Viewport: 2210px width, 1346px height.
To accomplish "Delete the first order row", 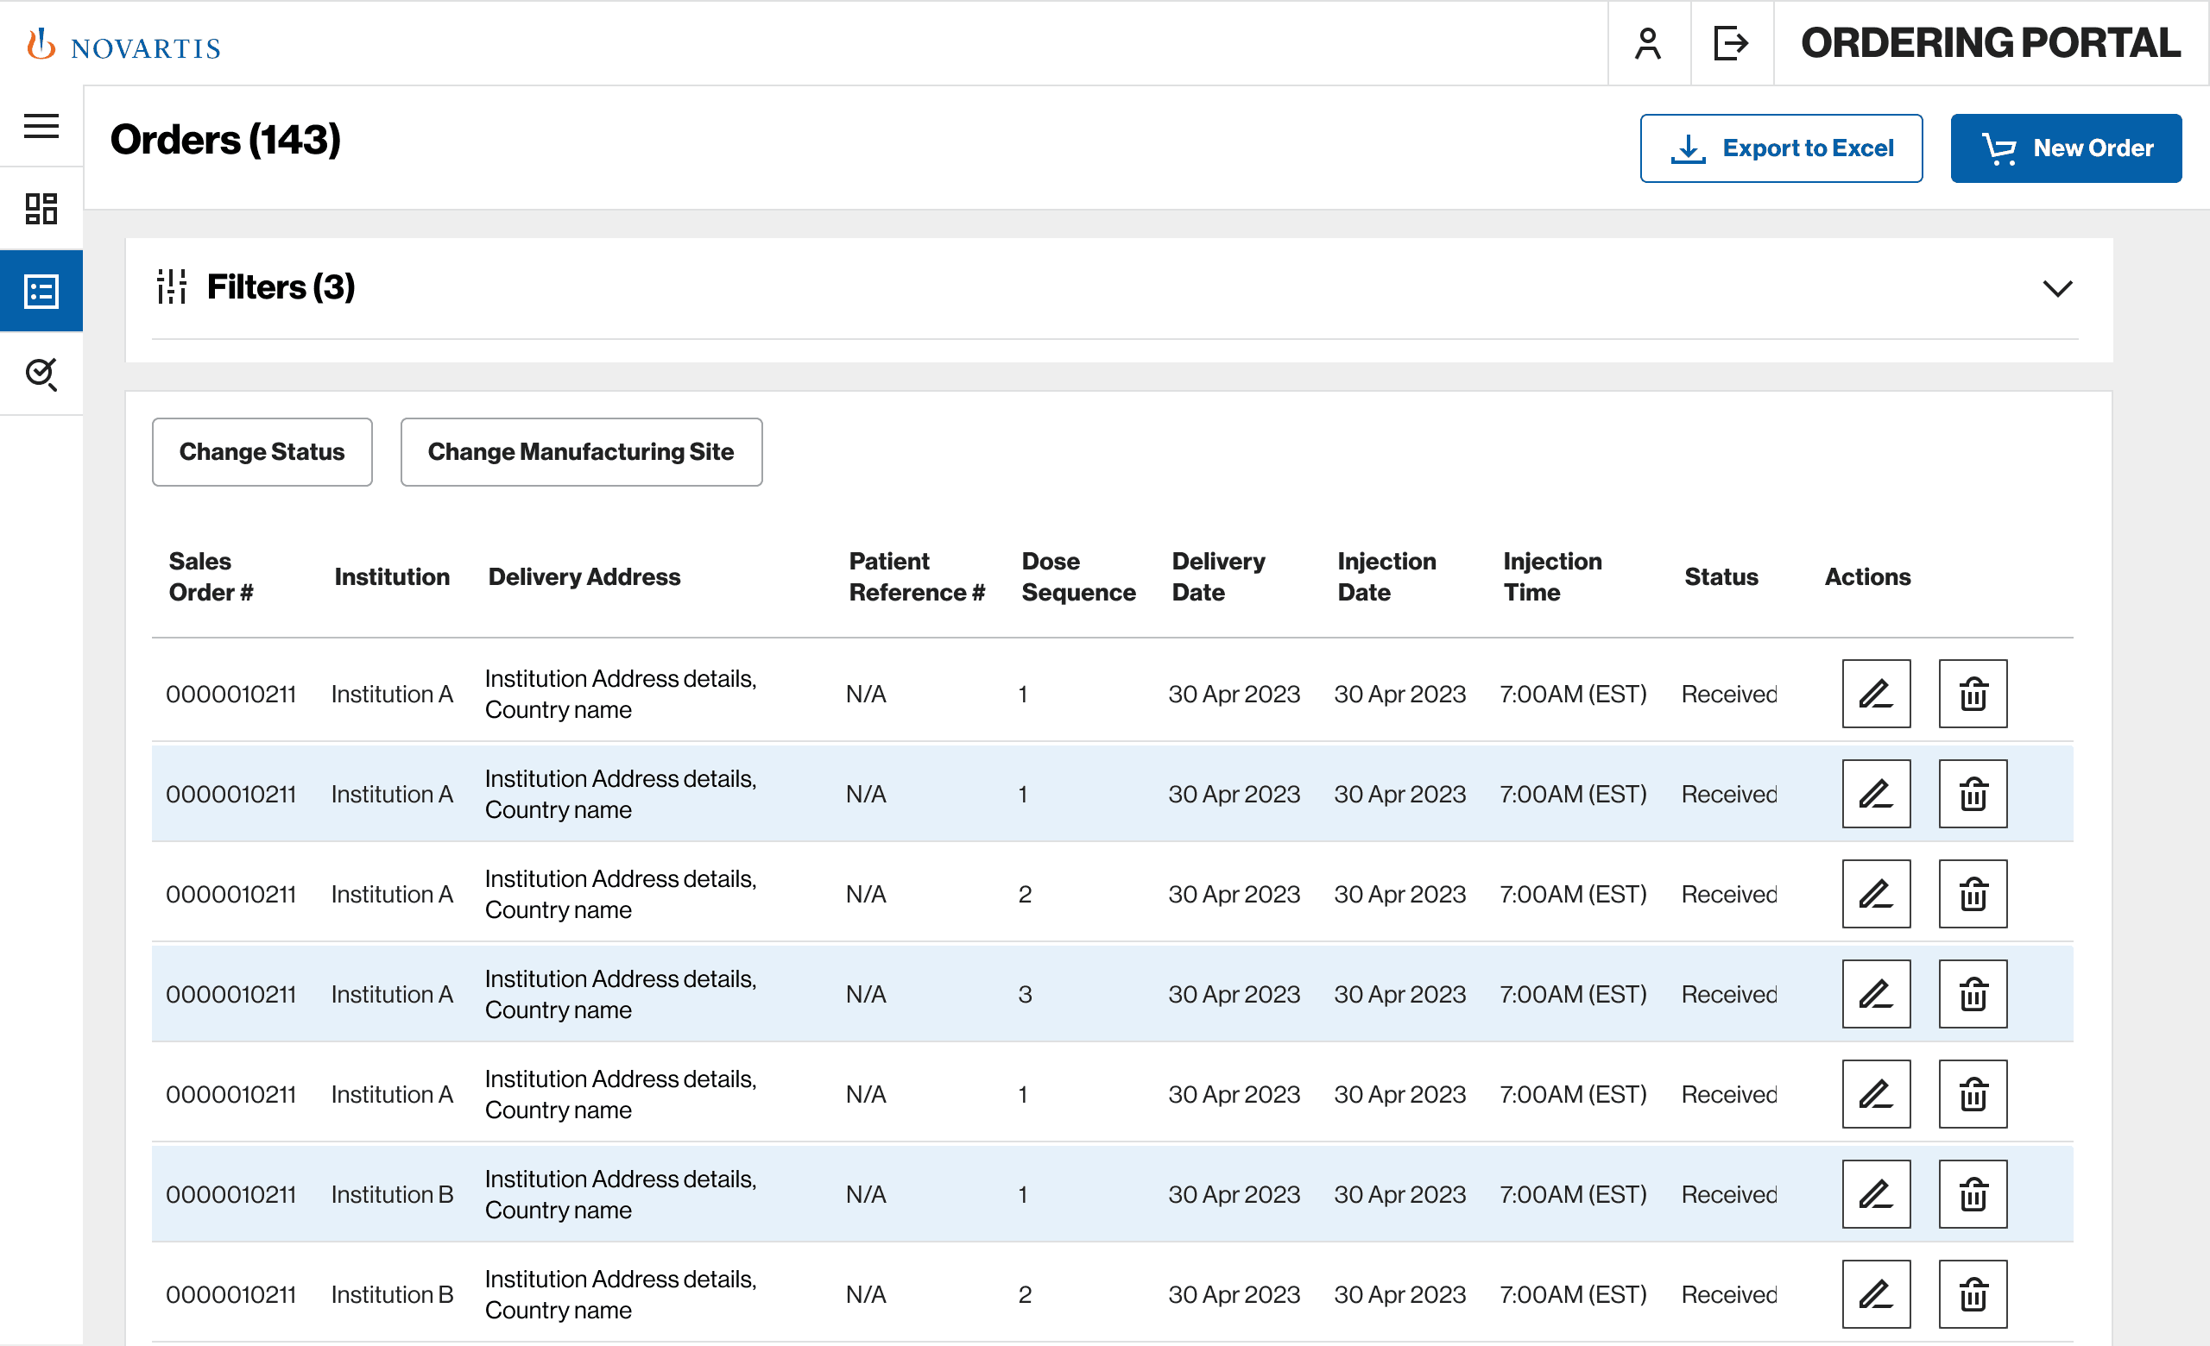I will 1973,694.
